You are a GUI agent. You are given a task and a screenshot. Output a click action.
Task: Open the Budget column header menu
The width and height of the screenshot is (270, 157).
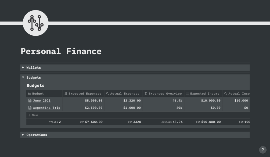pyautogui.click(x=38, y=94)
